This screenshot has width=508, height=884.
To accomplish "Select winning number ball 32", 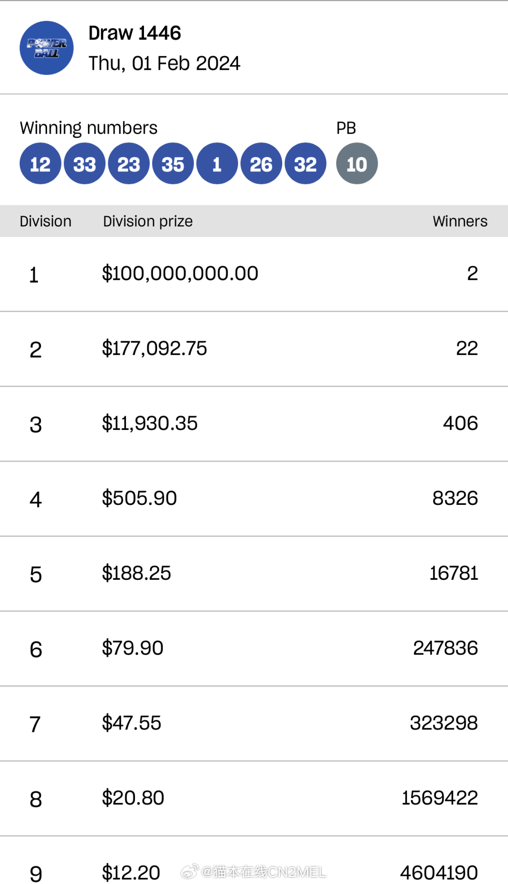I will [x=306, y=163].
